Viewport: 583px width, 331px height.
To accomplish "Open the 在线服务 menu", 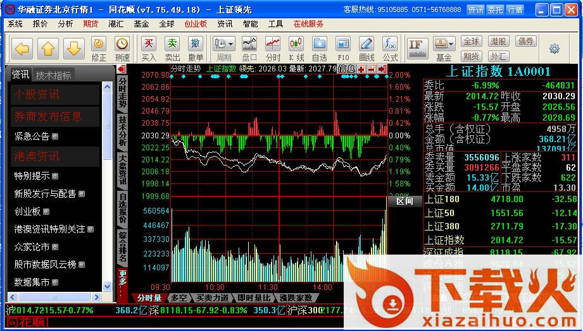I will 308,24.
